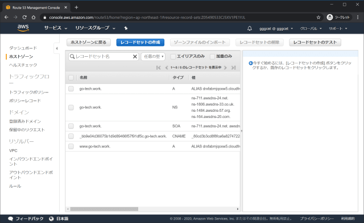The image size is (364, 223).
Task: Open ダッシュボード in sidebar
Action: pyautogui.click(x=23, y=48)
